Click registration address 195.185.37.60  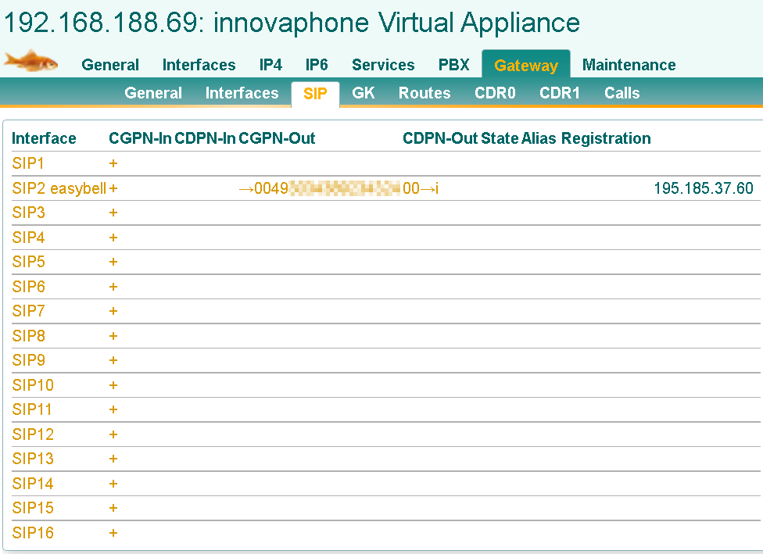click(703, 188)
